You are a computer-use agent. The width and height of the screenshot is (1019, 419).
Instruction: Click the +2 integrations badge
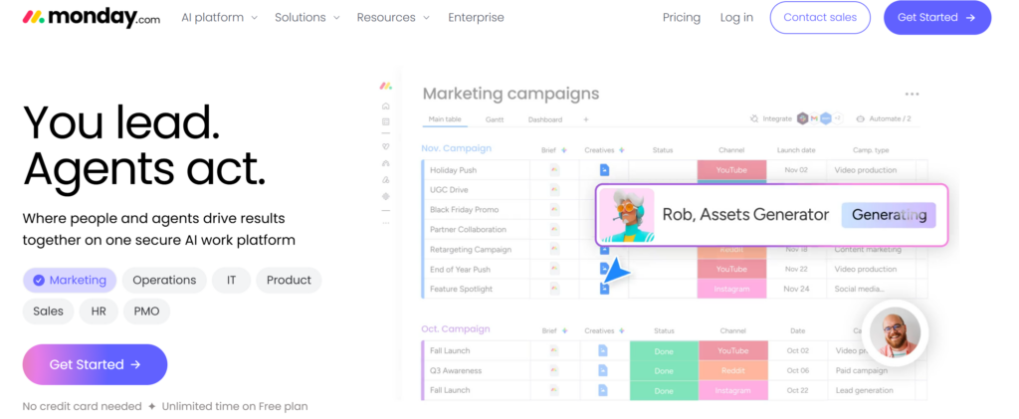838,118
